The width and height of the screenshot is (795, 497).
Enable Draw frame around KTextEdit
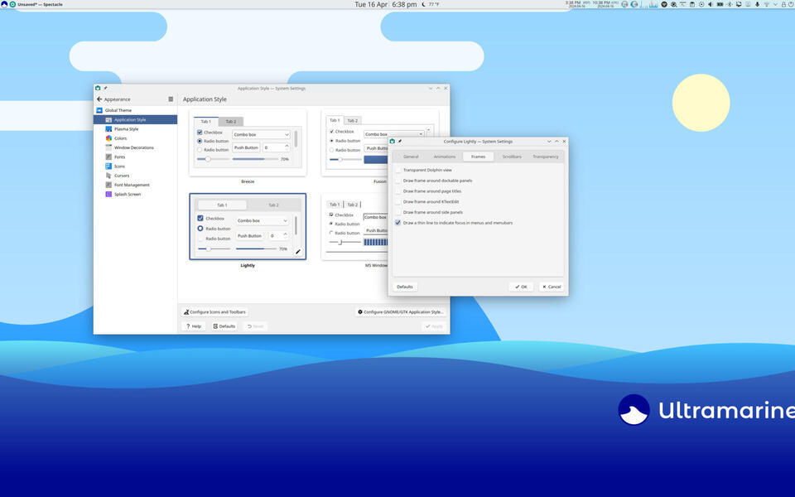click(398, 202)
